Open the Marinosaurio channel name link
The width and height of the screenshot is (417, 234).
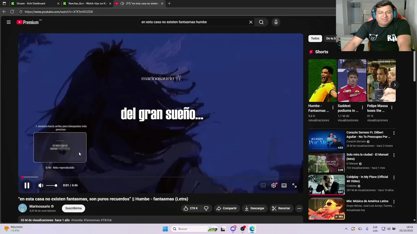click(40, 206)
